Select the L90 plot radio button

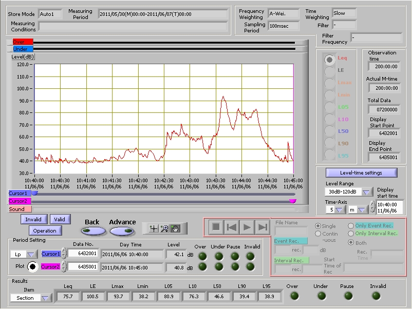click(329, 144)
